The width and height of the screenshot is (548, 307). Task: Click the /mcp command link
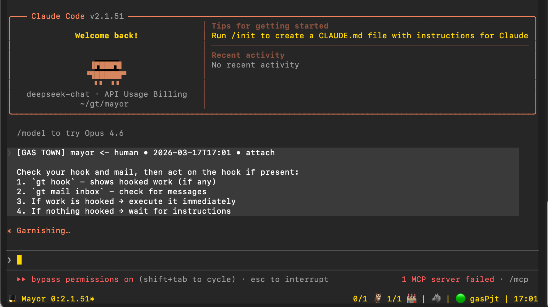pyautogui.click(x=518, y=279)
